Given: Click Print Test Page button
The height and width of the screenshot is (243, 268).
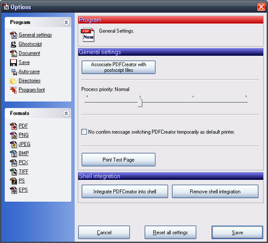Looking at the screenshot, I should click(119, 160).
